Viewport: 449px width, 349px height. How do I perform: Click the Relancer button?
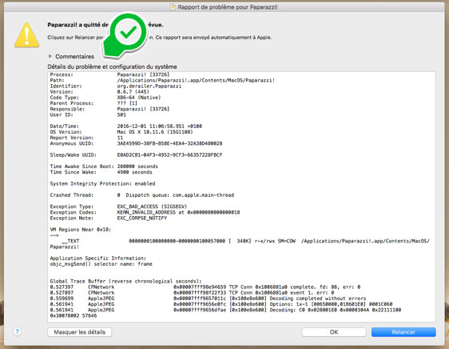pyautogui.click(x=403, y=332)
